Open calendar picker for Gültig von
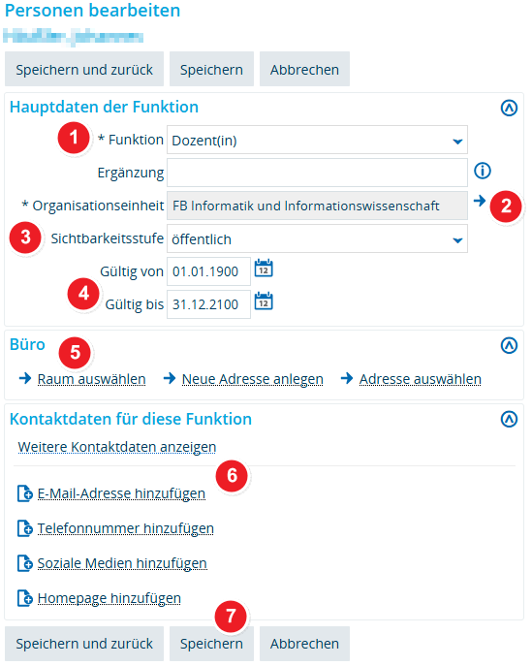The height and width of the screenshot is (666, 532). pyautogui.click(x=264, y=269)
